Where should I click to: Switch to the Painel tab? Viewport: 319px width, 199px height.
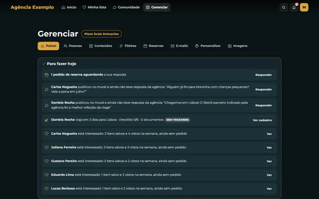click(x=48, y=46)
